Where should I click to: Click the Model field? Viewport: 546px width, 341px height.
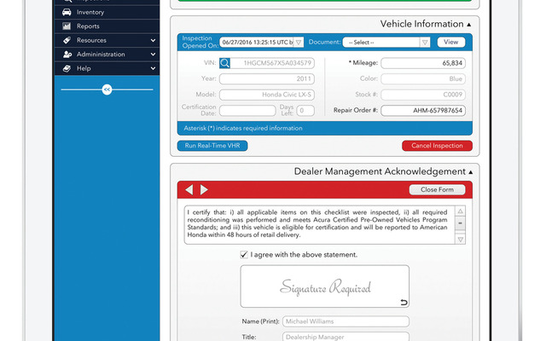click(267, 95)
